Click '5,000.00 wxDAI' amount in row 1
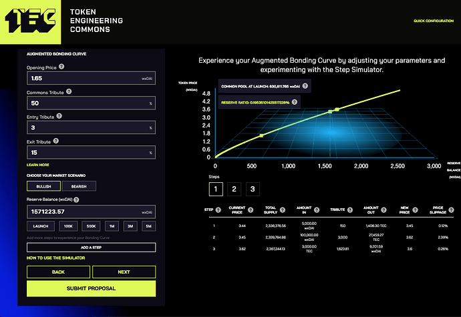The width and height of the screenshot is (461, 317). [309, 226]
